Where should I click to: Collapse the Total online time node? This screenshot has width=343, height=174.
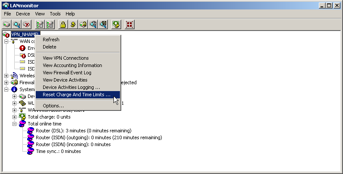click(x=15, y=124)
